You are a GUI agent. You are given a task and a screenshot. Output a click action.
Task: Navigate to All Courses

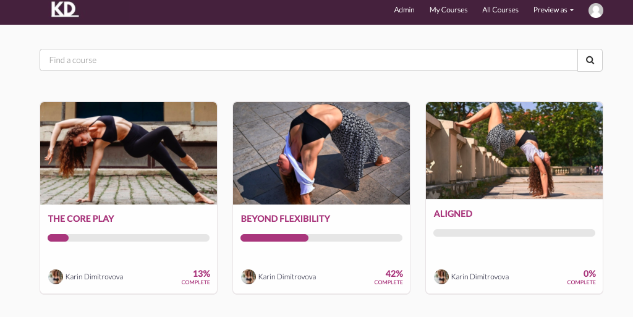click(500, 10)
